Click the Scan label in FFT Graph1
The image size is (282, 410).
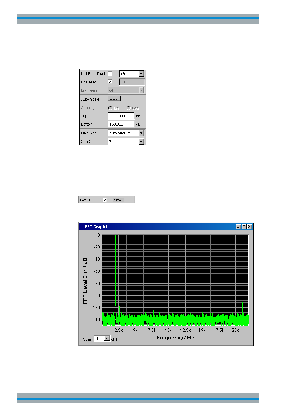pyautogui.click(x=88, y=339)
